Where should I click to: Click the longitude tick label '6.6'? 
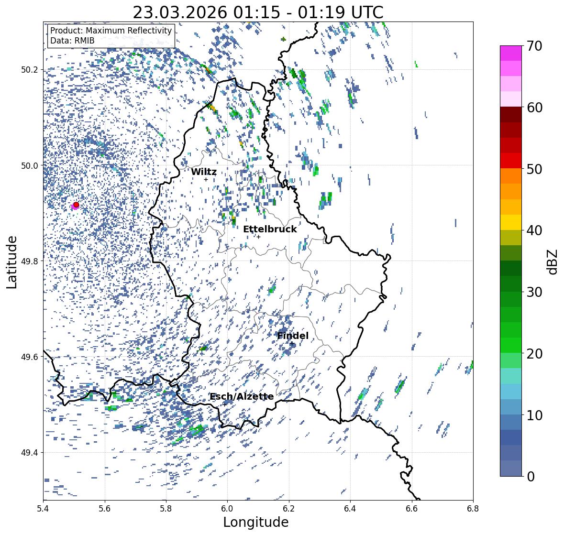coord(412,508)
